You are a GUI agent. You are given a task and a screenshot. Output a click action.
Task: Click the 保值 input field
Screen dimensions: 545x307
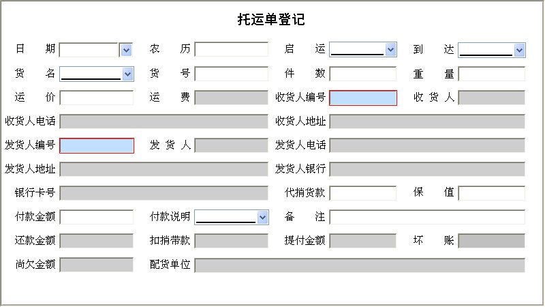[x=491, y=193]
